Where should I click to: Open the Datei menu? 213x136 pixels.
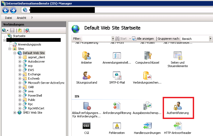click(x=9, y=18)
